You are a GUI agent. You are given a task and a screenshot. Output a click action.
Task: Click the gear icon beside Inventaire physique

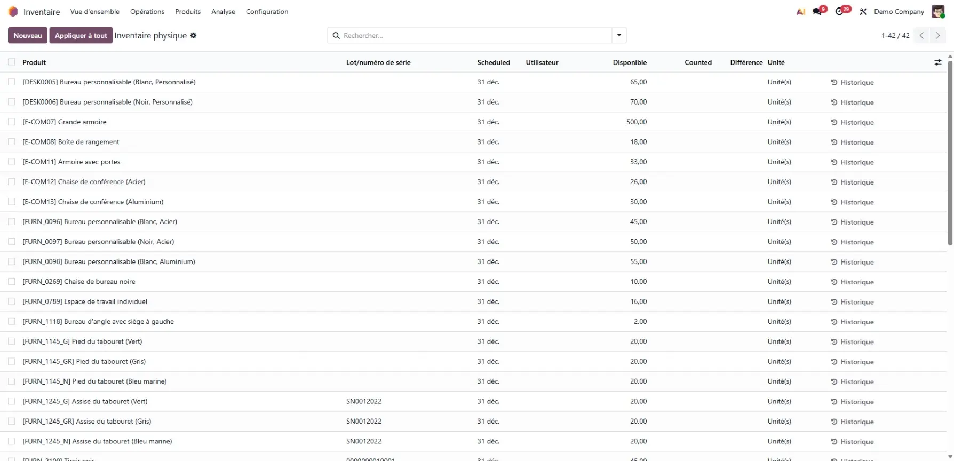[x=193, y=36]
